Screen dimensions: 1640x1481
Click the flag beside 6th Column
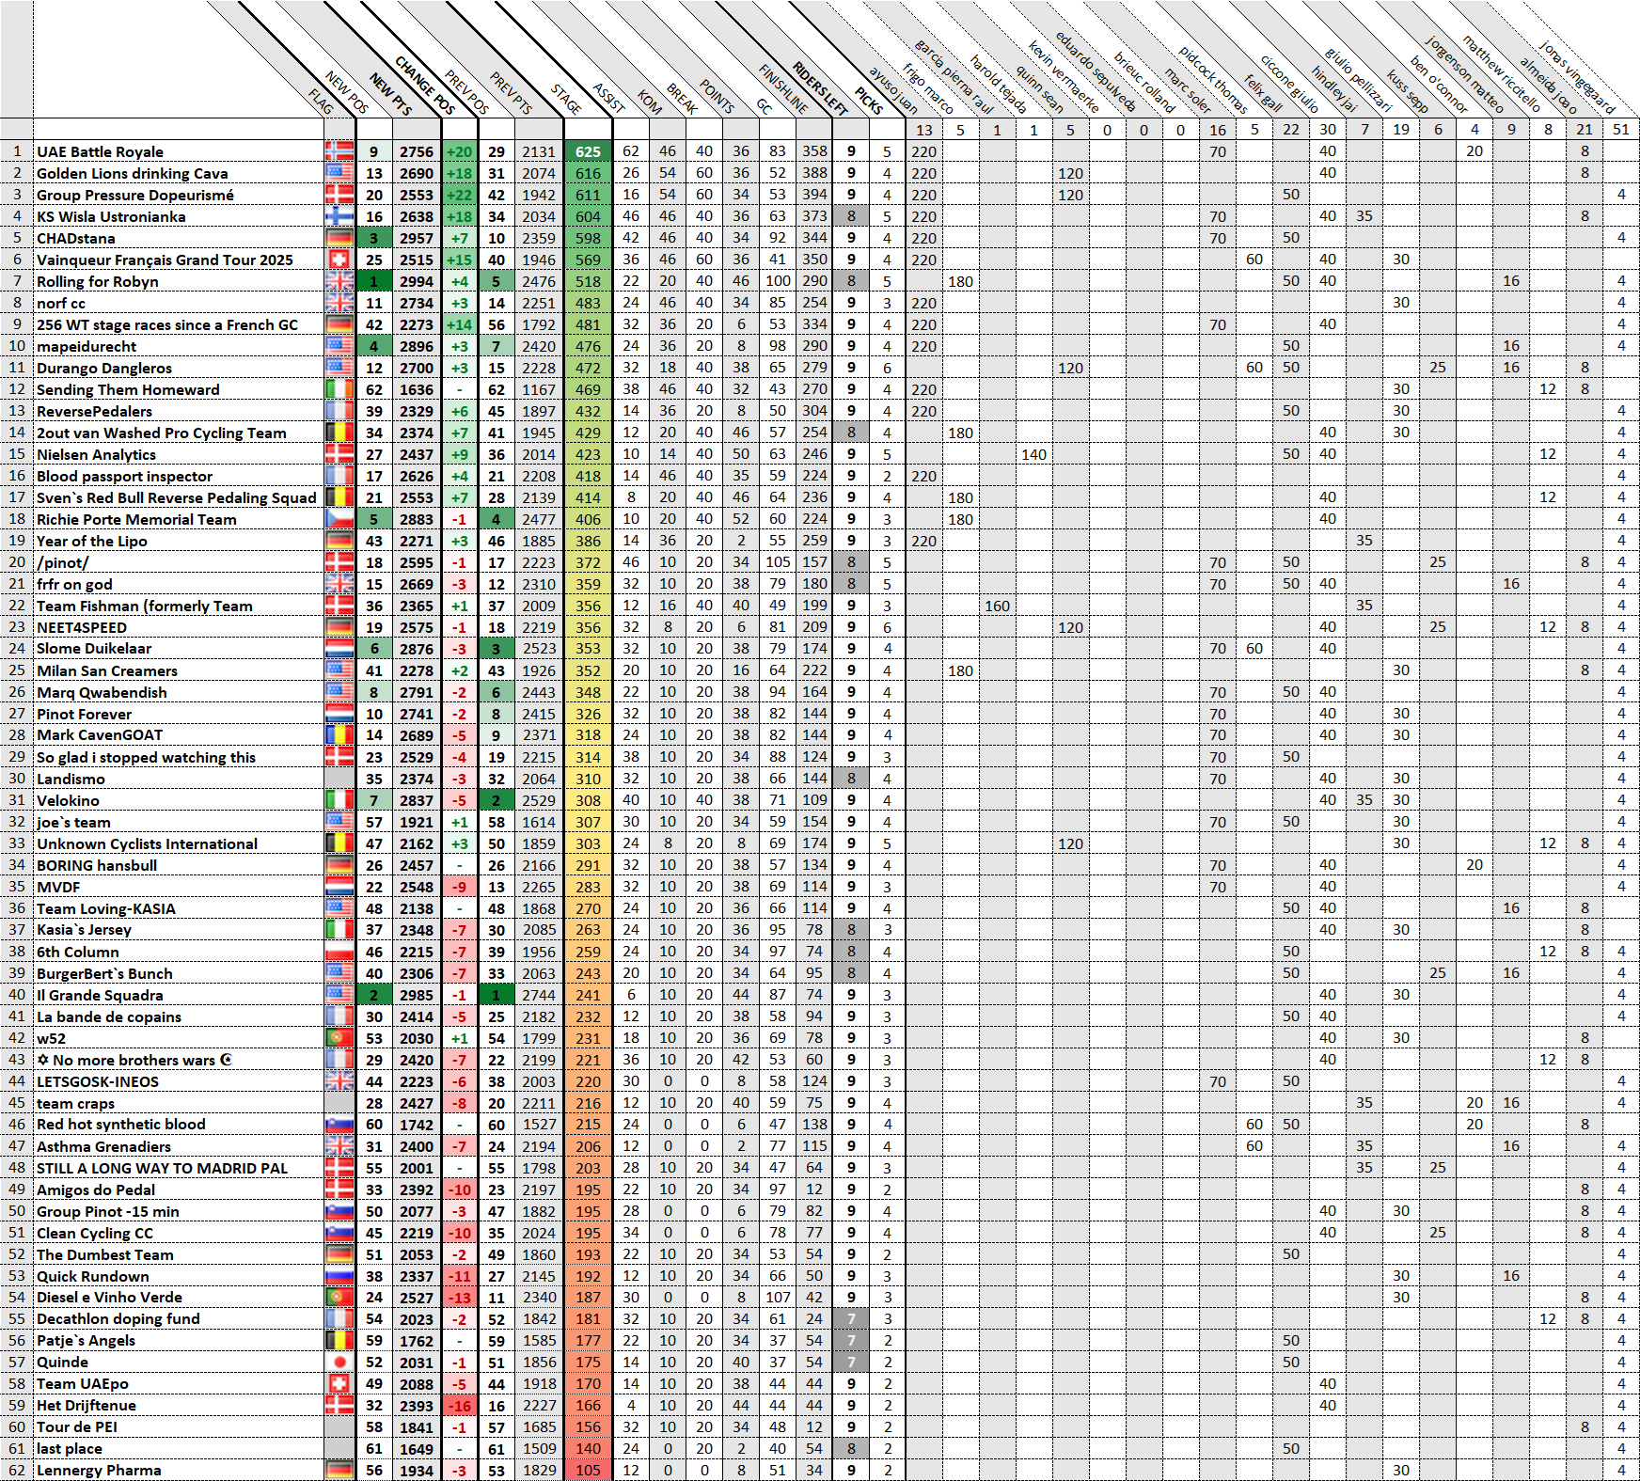tap(339, 952)
